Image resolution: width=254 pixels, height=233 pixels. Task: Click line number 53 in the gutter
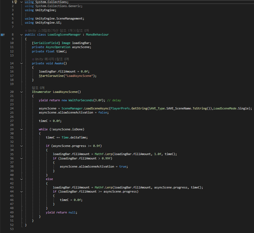[12, 229]
